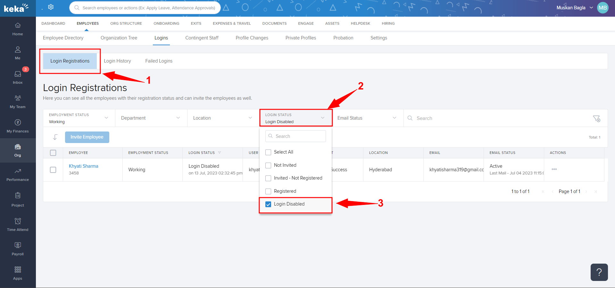Viewport: 615px width, 288px height.
Task: Click the three-dot actions icon for Khyati Sharma
Action: pos(554,169)
